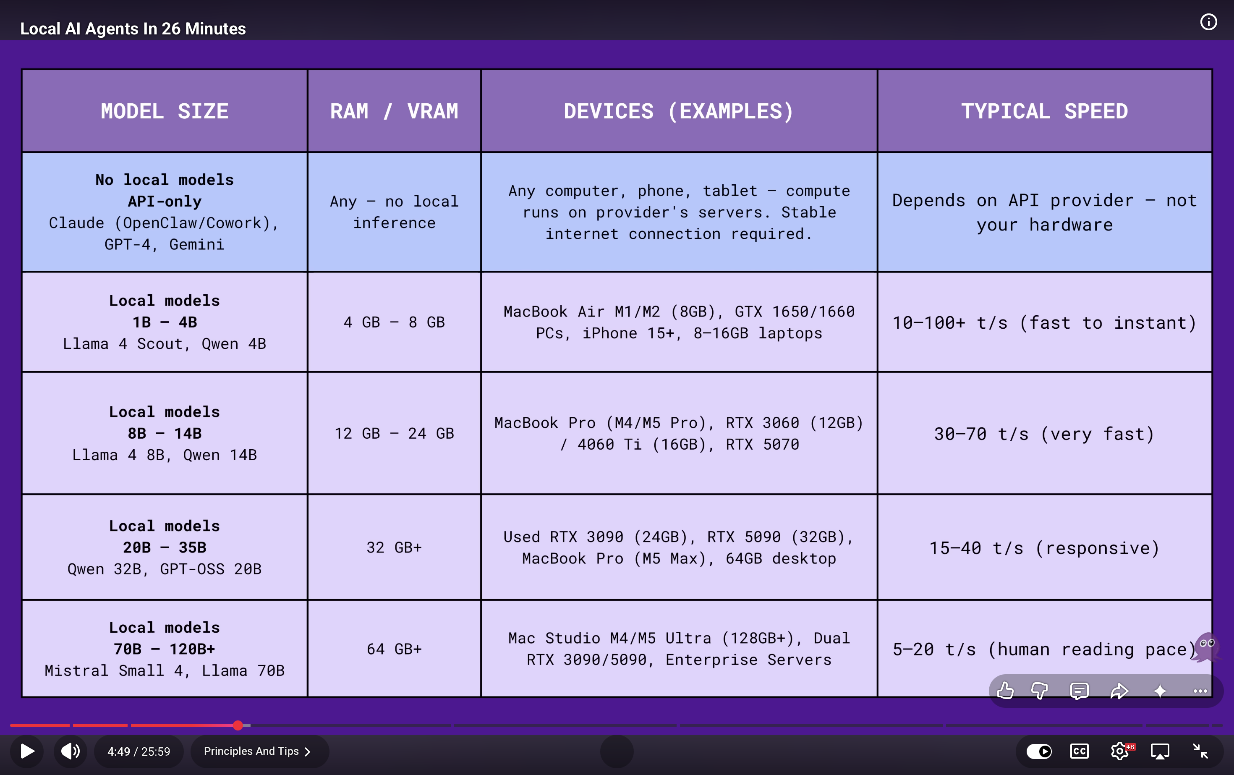Dislike the video with thumbs down
The image size is (1234, 775).
click(1040, 691)
